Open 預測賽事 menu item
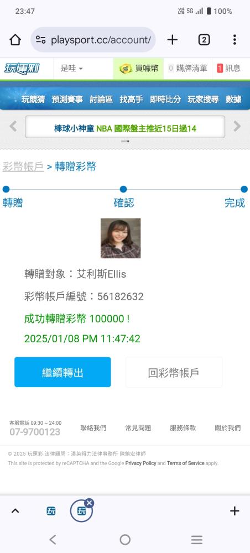This screenshot has width=250, height=553. pyautogui.click(x=67, y=100)
